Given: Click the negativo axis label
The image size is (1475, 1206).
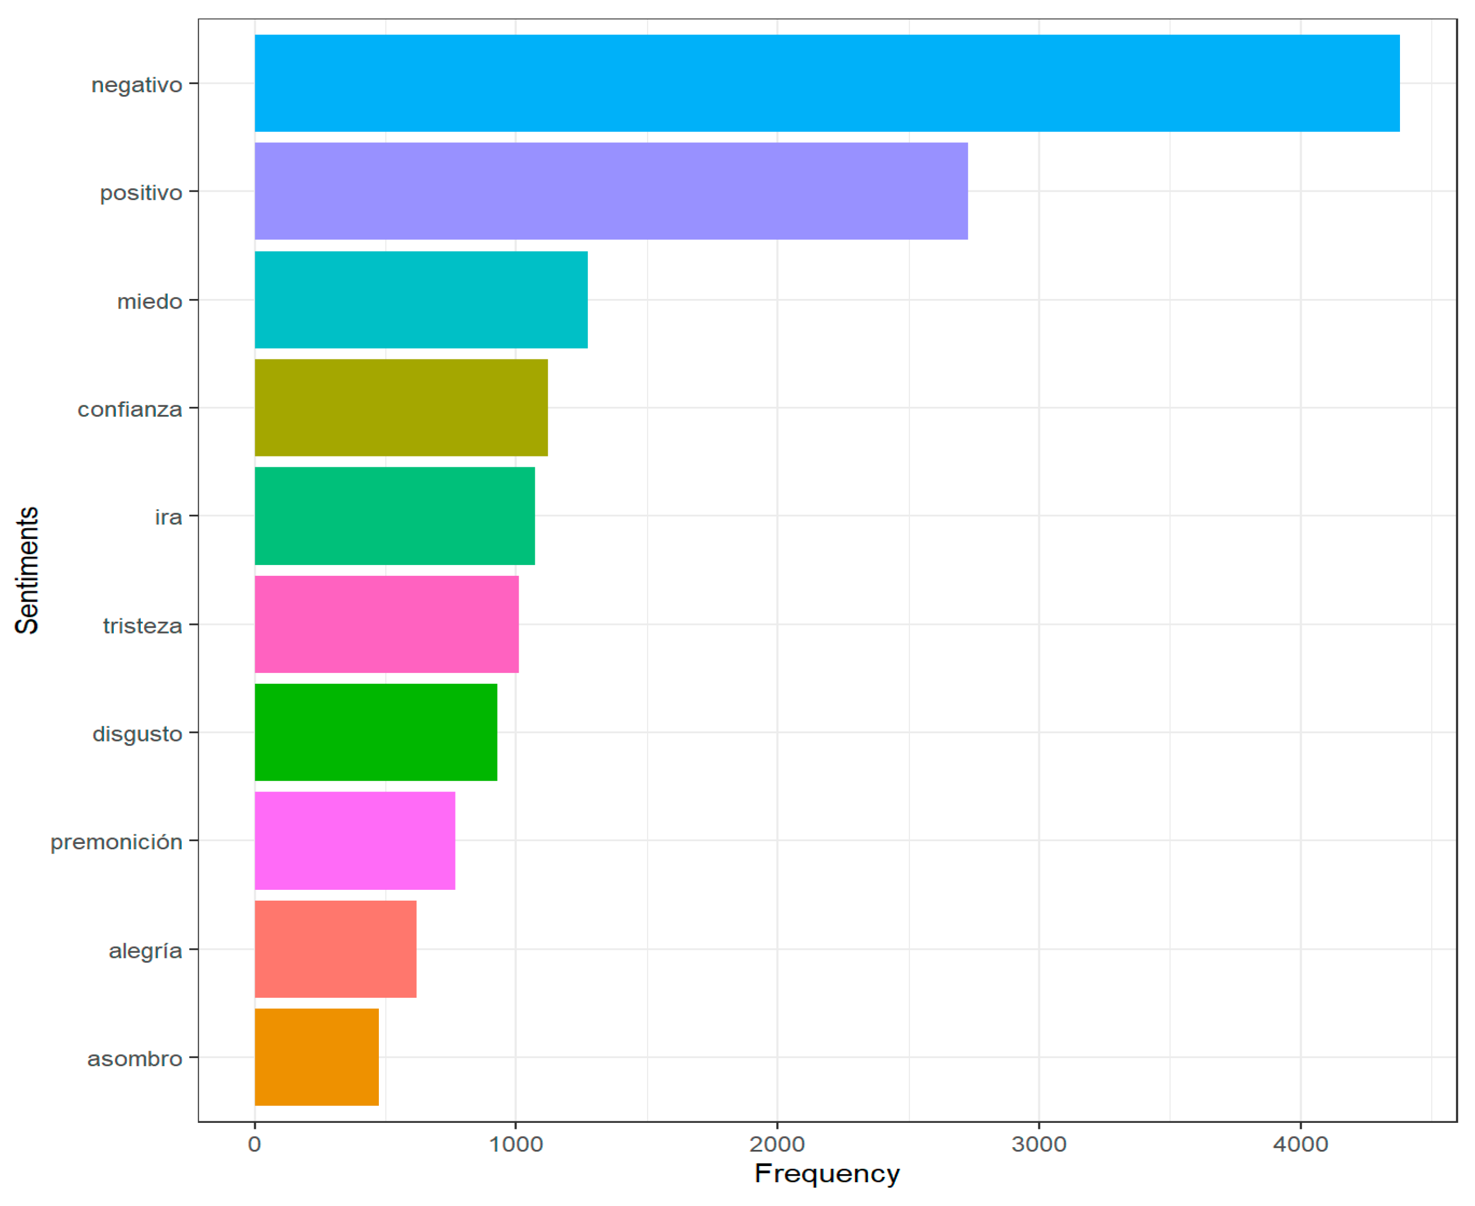Looking at the screenshot, I should 137,85.
